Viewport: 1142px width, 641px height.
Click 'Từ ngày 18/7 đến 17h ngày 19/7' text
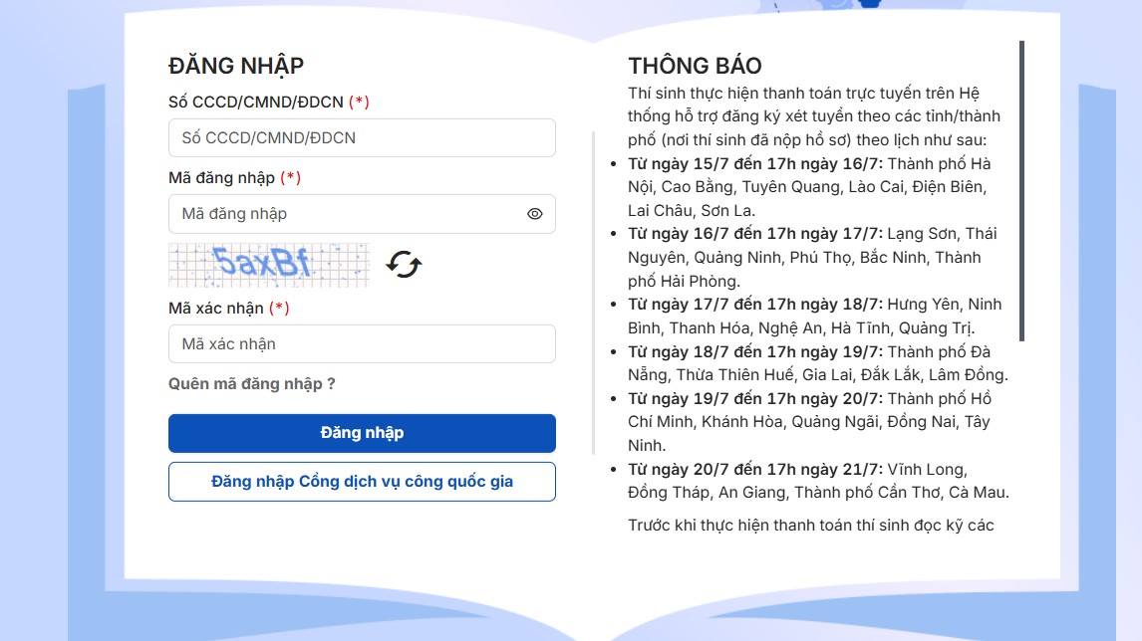pos(755,352)
